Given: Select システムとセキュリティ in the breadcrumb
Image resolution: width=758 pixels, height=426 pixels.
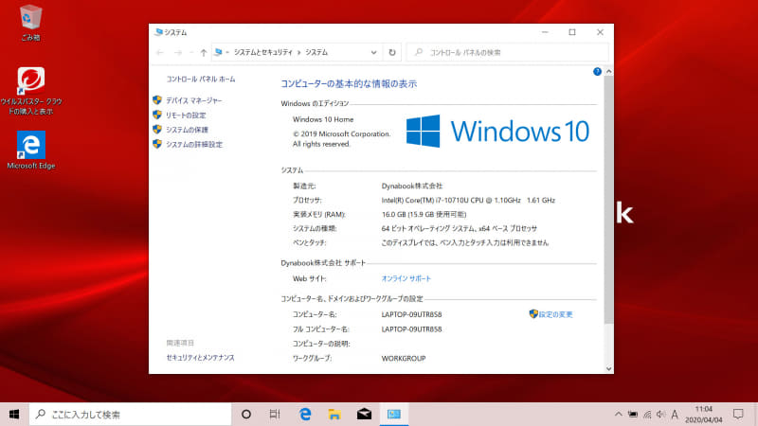Looking at the screenshot, I should 263,53.
